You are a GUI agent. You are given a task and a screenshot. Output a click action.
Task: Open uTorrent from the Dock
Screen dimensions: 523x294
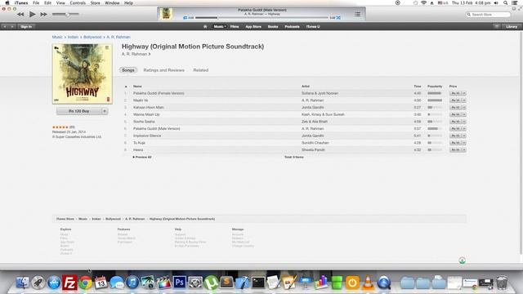pyautogui.click(x=211, y=283)
